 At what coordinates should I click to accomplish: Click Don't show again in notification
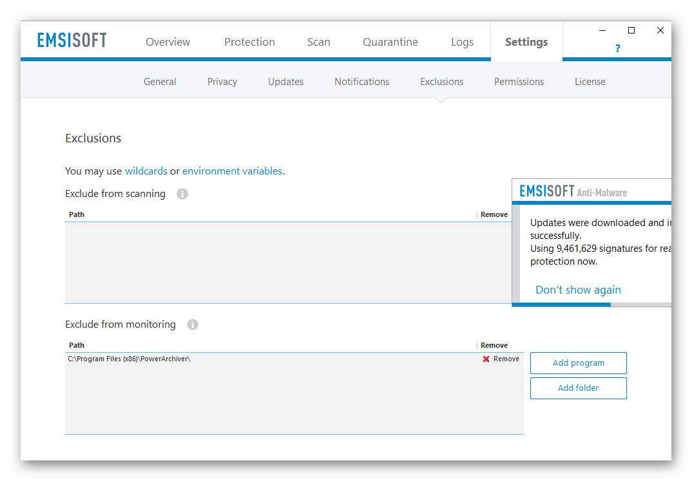pyautogui.click(x=578, y=290)
